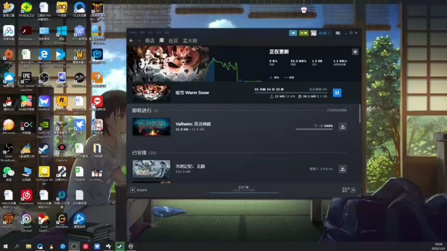Viewport: 447px width, 251px height.
Task: Open the NBA2K Online 2 basketball shortcut
Action: 9,221
